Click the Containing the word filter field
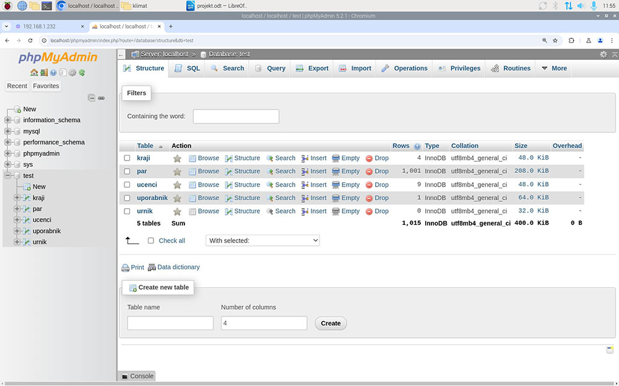 pyautogui.click(x=236, y=116)
